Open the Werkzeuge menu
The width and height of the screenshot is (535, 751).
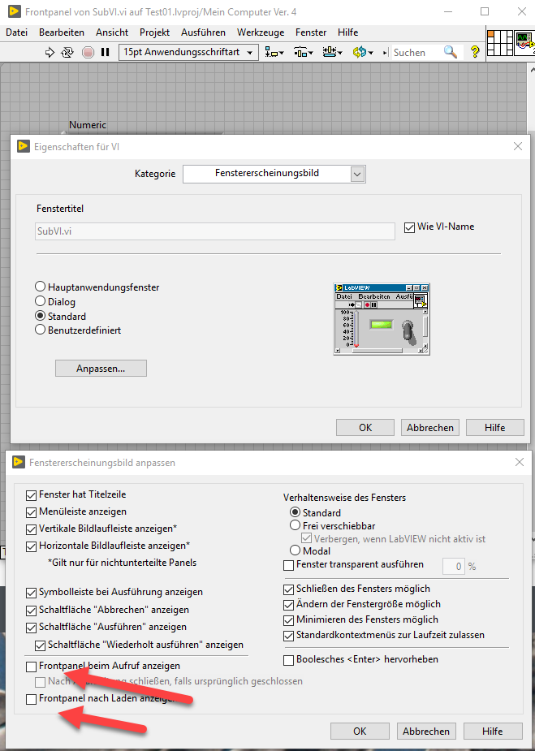point(261,32)
